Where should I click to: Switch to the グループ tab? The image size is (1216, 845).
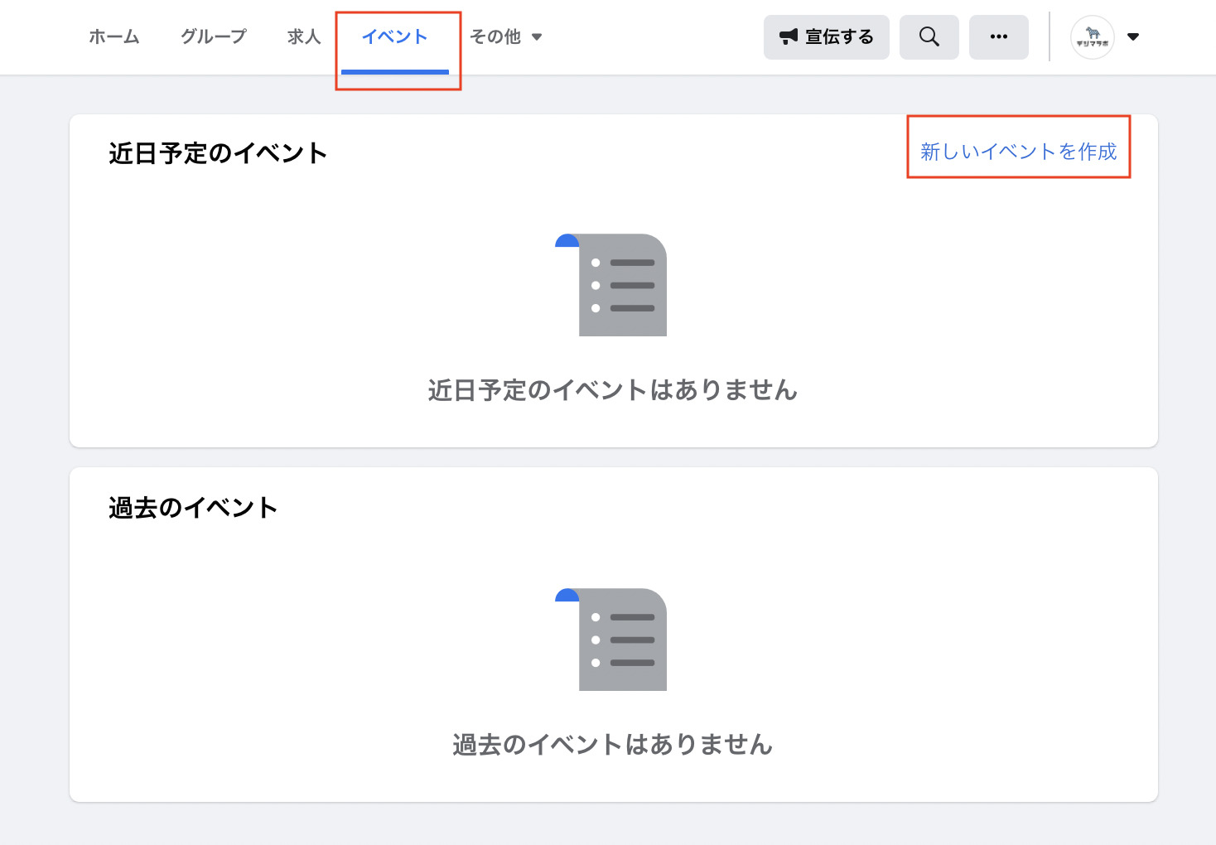point(214,36)
